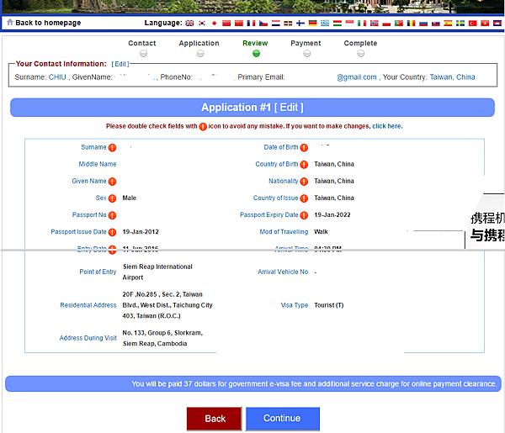Open the Payment step tab
Image resolution: width=505 pixels, height=433 pixels.
coord(306,43)
